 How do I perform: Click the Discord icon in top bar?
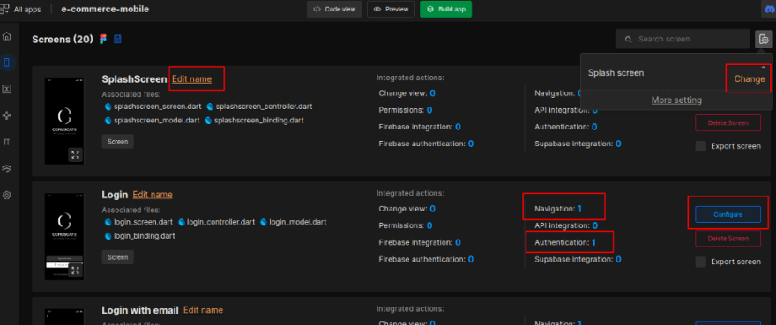point(769,9)
